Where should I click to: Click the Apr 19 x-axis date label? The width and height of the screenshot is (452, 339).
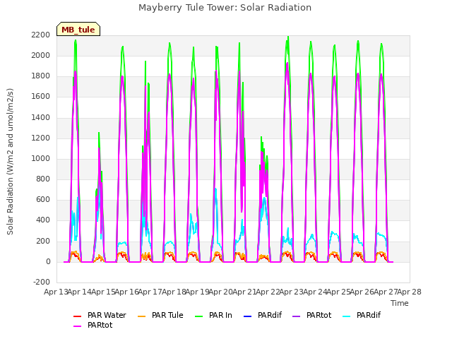click(x=197, y=292)
